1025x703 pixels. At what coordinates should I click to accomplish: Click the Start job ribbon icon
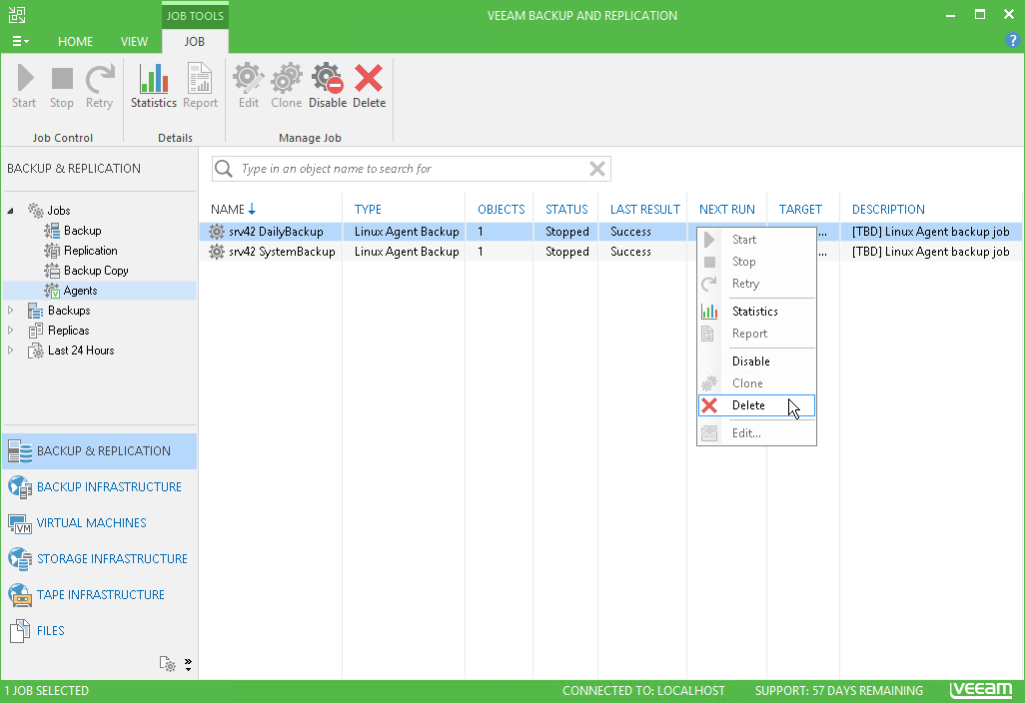coord(24,86)
